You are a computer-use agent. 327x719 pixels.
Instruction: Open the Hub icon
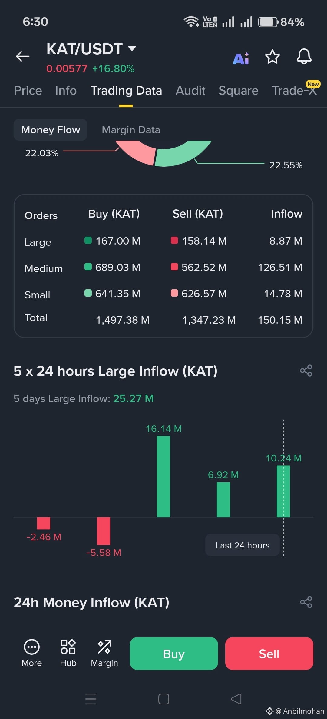coord(68,653)
